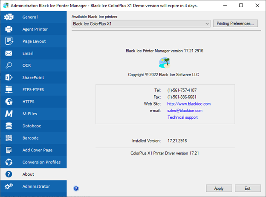Image resolution: width=266 pixels, height=197 pixels.
Task: Click the Agent Printer icon
Action: [9, 29]
